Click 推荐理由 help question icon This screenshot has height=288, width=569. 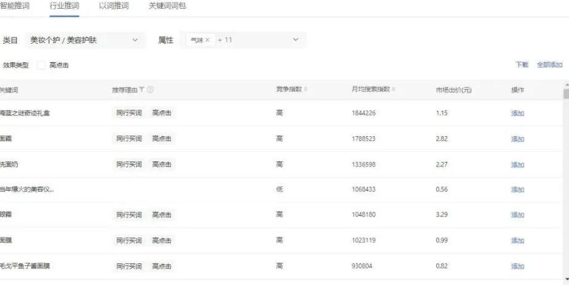coord(150,89)
